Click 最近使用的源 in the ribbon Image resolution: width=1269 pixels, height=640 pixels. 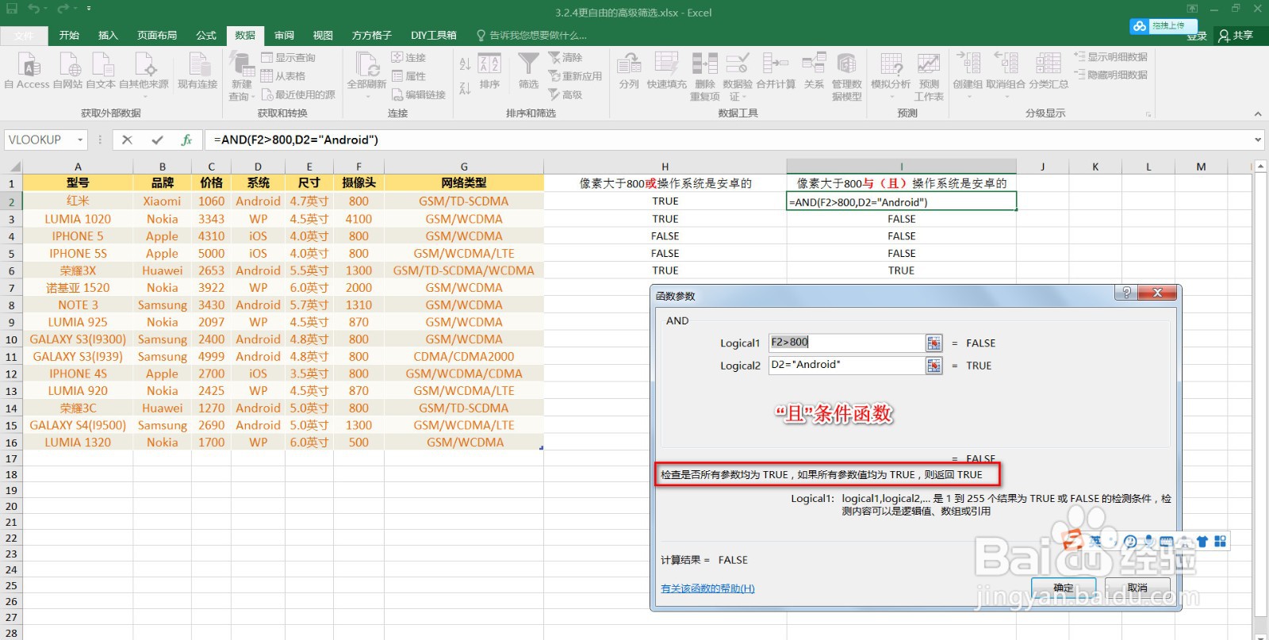pyautogui.click(x=297, y=94)
